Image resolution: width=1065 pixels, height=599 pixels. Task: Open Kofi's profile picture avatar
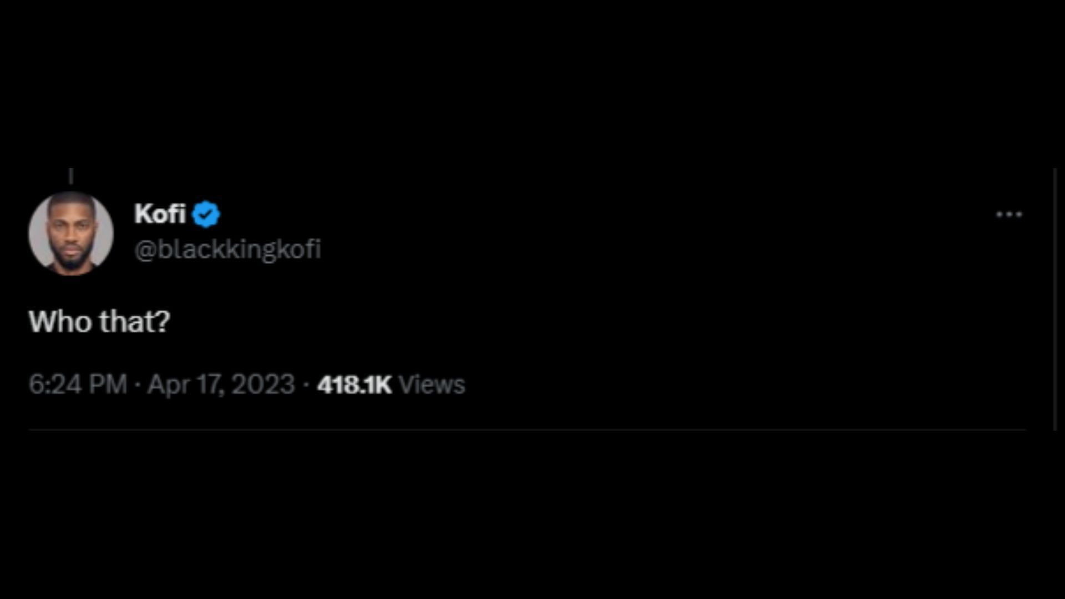71,233
